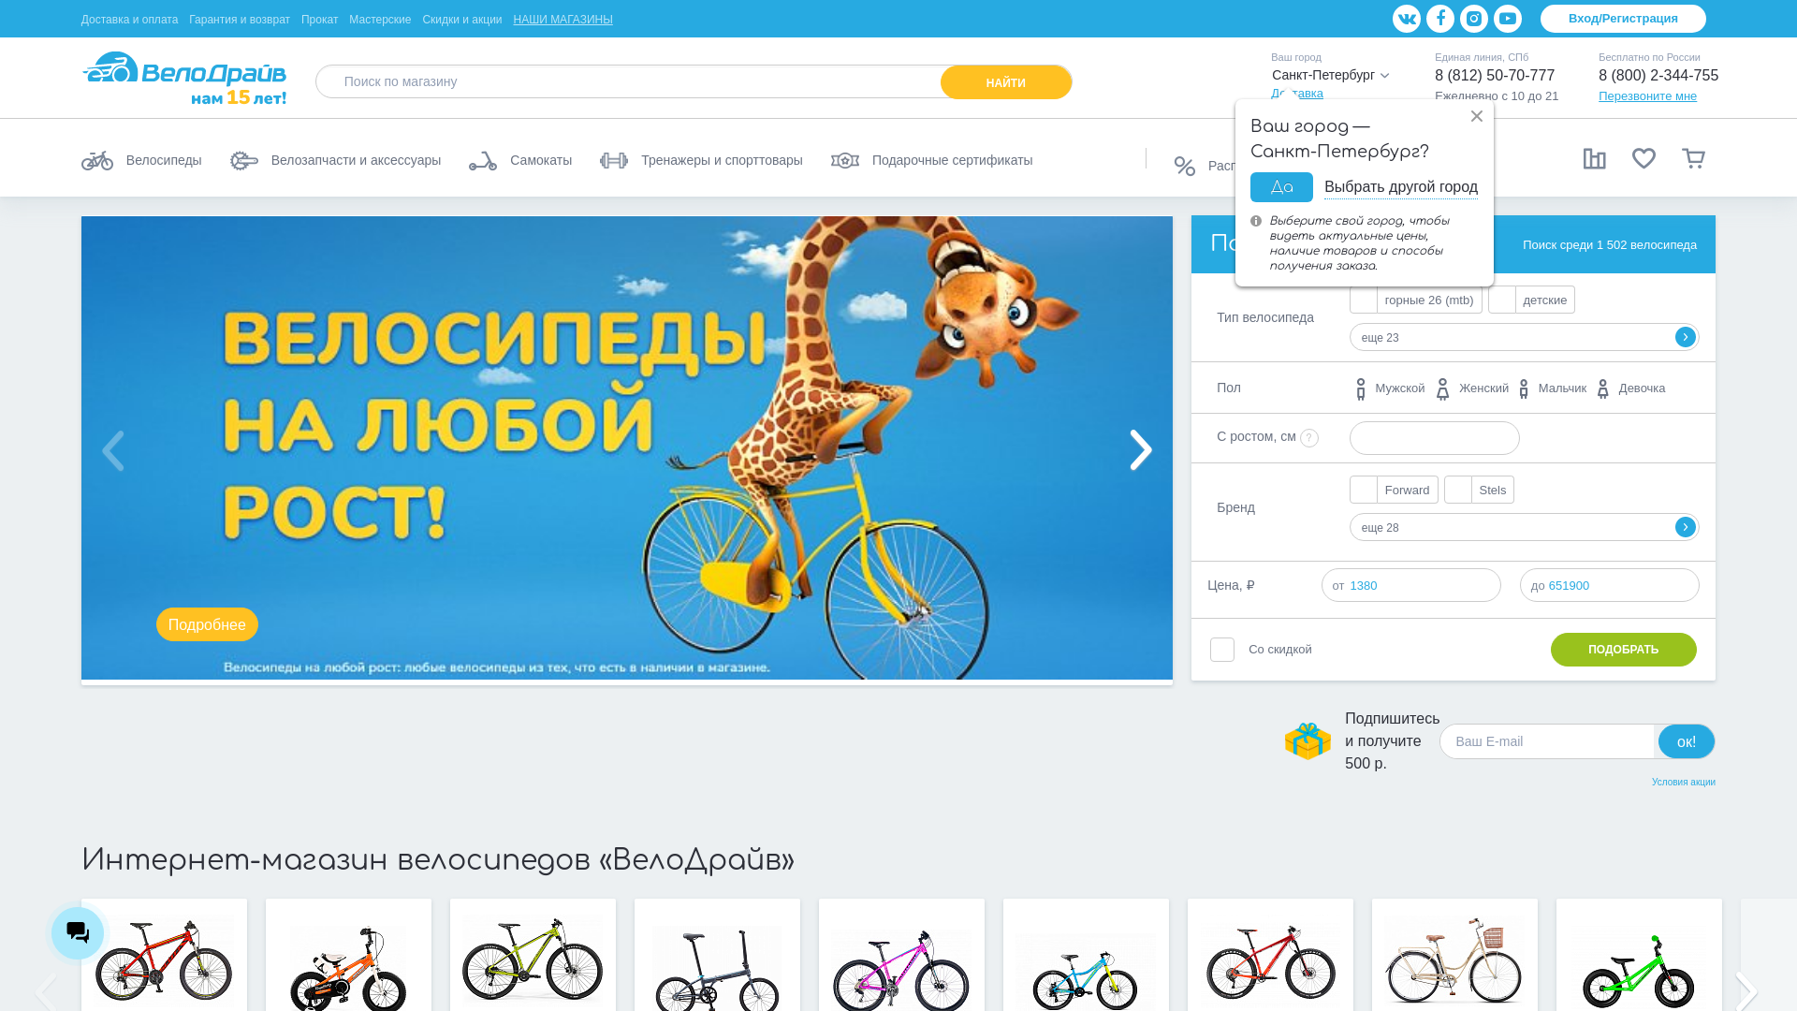
Task: Click the bicycle icon next to Велосипеды
Action: (x=97, y=160)
